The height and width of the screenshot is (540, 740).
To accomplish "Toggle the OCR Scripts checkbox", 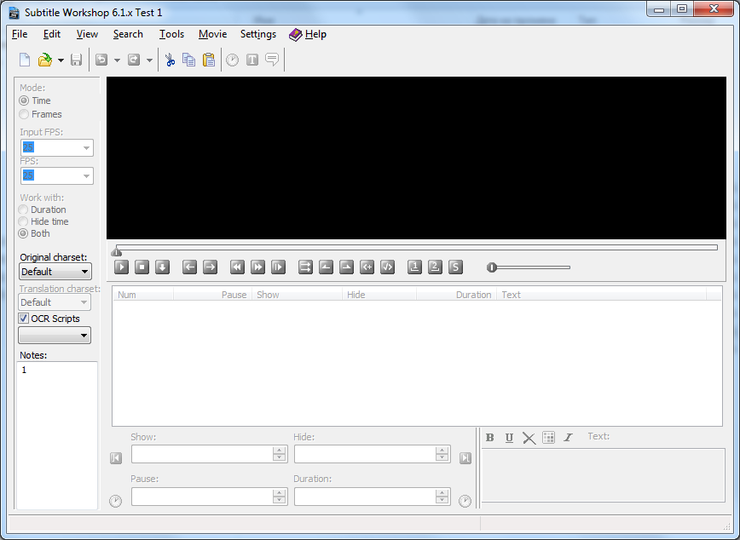I will pyautogui.click(x=23, y=319).
